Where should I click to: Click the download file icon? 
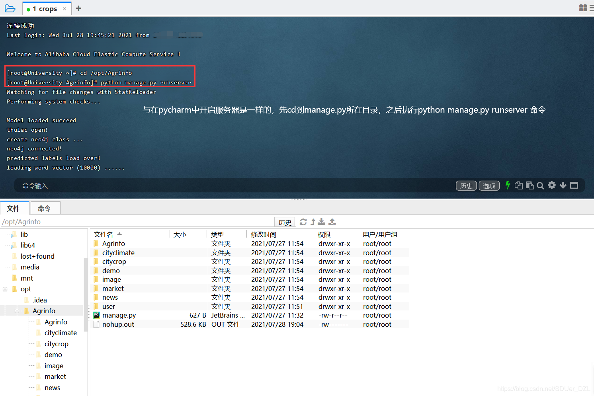point(322,222)
